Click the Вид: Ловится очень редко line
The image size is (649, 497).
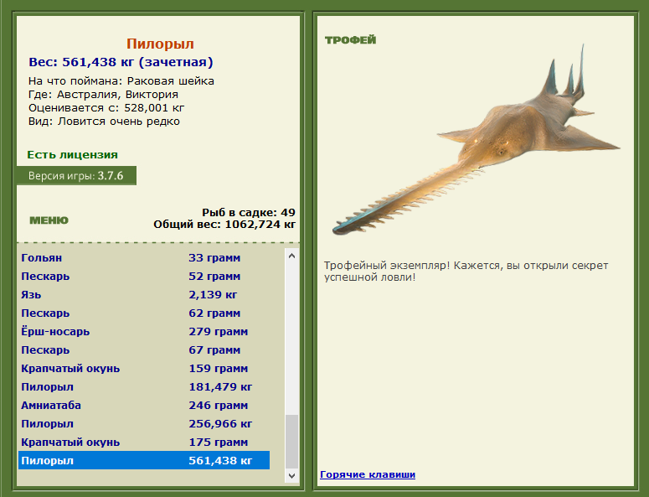(x=104, y=122)
